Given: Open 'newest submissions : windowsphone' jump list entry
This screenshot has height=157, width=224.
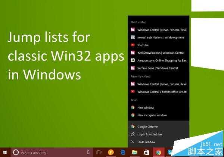Looking at the screenshot, I should (159, 37).
